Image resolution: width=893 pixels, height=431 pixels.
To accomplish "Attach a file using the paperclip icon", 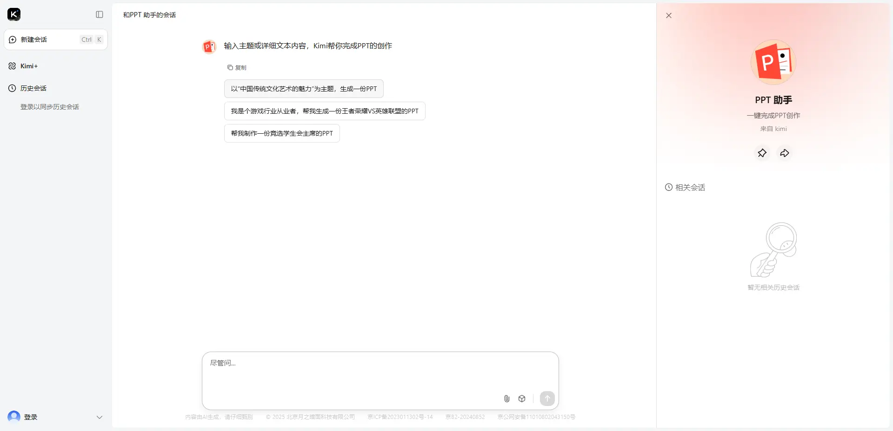I will point(506,398).
